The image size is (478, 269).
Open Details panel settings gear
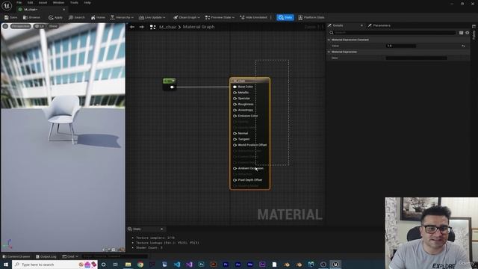tap(468, 33)
